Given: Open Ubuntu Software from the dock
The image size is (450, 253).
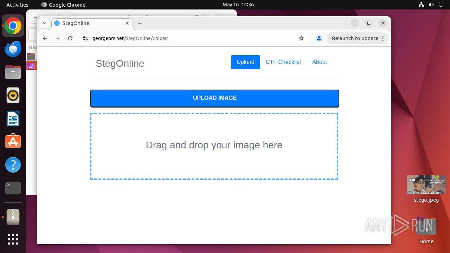Looking at the screenshot, I should [x=13, y=142].
